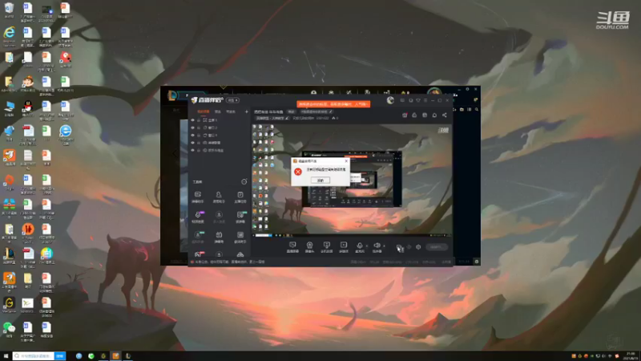Mute the speaker in bottom bar
This screenshot has height=361, width=641.
coord(377,247)
